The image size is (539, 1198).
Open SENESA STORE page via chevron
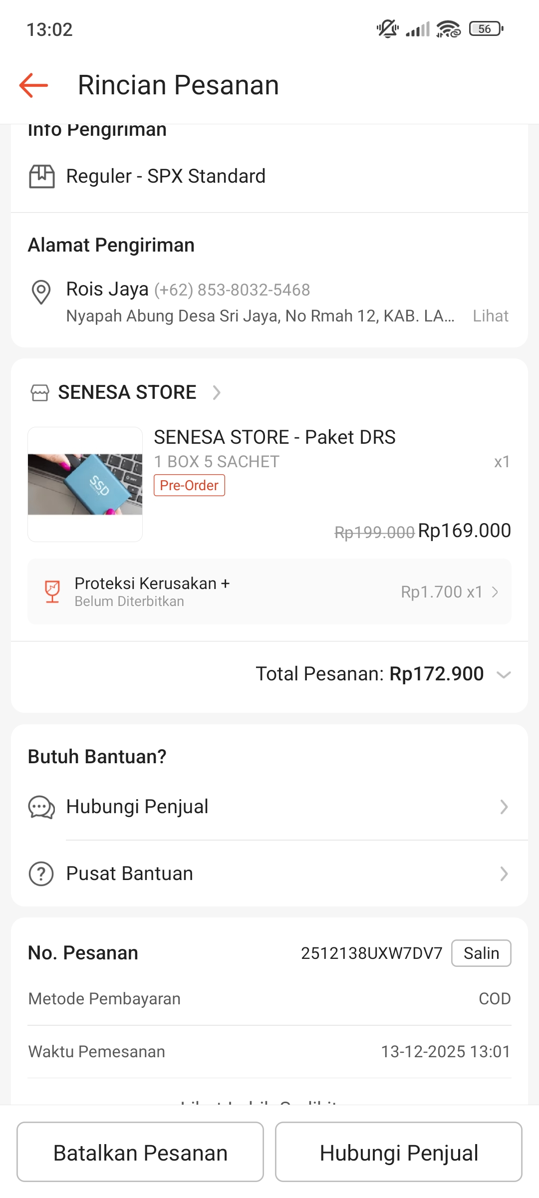(217, 393)
